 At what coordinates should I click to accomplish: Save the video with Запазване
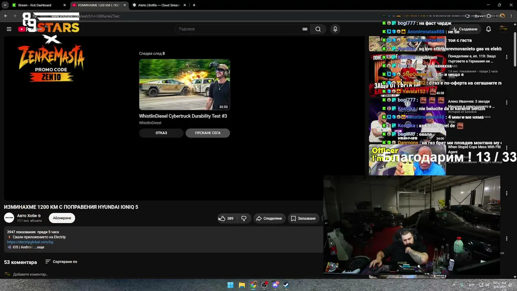tap(303, 218)
